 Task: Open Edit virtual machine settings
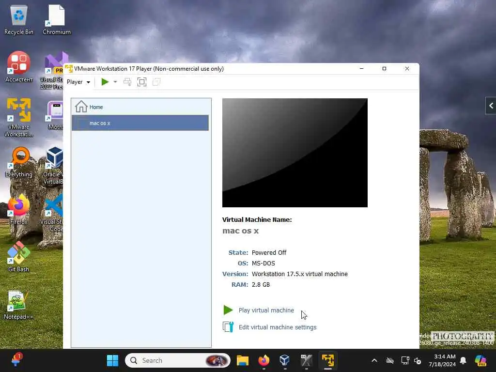click(x=278, y=327)
